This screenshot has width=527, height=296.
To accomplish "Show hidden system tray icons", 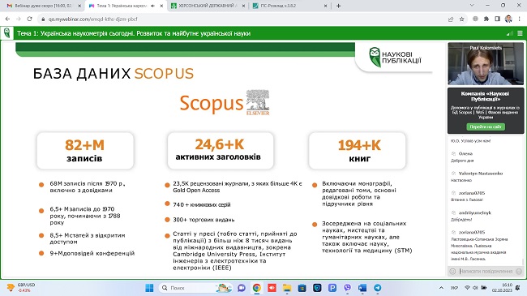I will point(441,288).
